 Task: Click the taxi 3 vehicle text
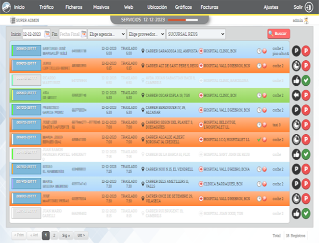coord(276,125)
